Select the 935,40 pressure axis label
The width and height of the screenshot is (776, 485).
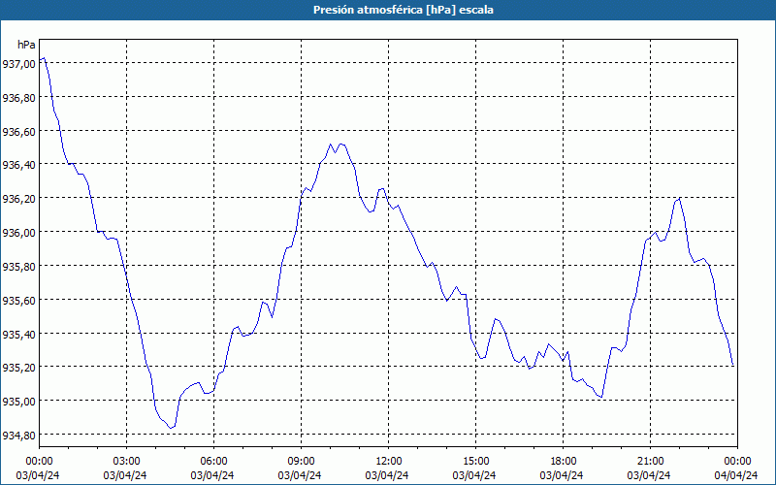coord(18,334)
